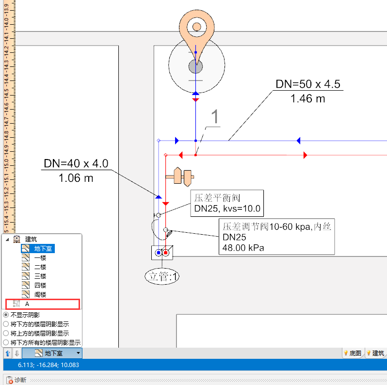This screenshot has height=385, width=387.
Task: Select 一楼 floor in the tree
Action: point(40,258)
